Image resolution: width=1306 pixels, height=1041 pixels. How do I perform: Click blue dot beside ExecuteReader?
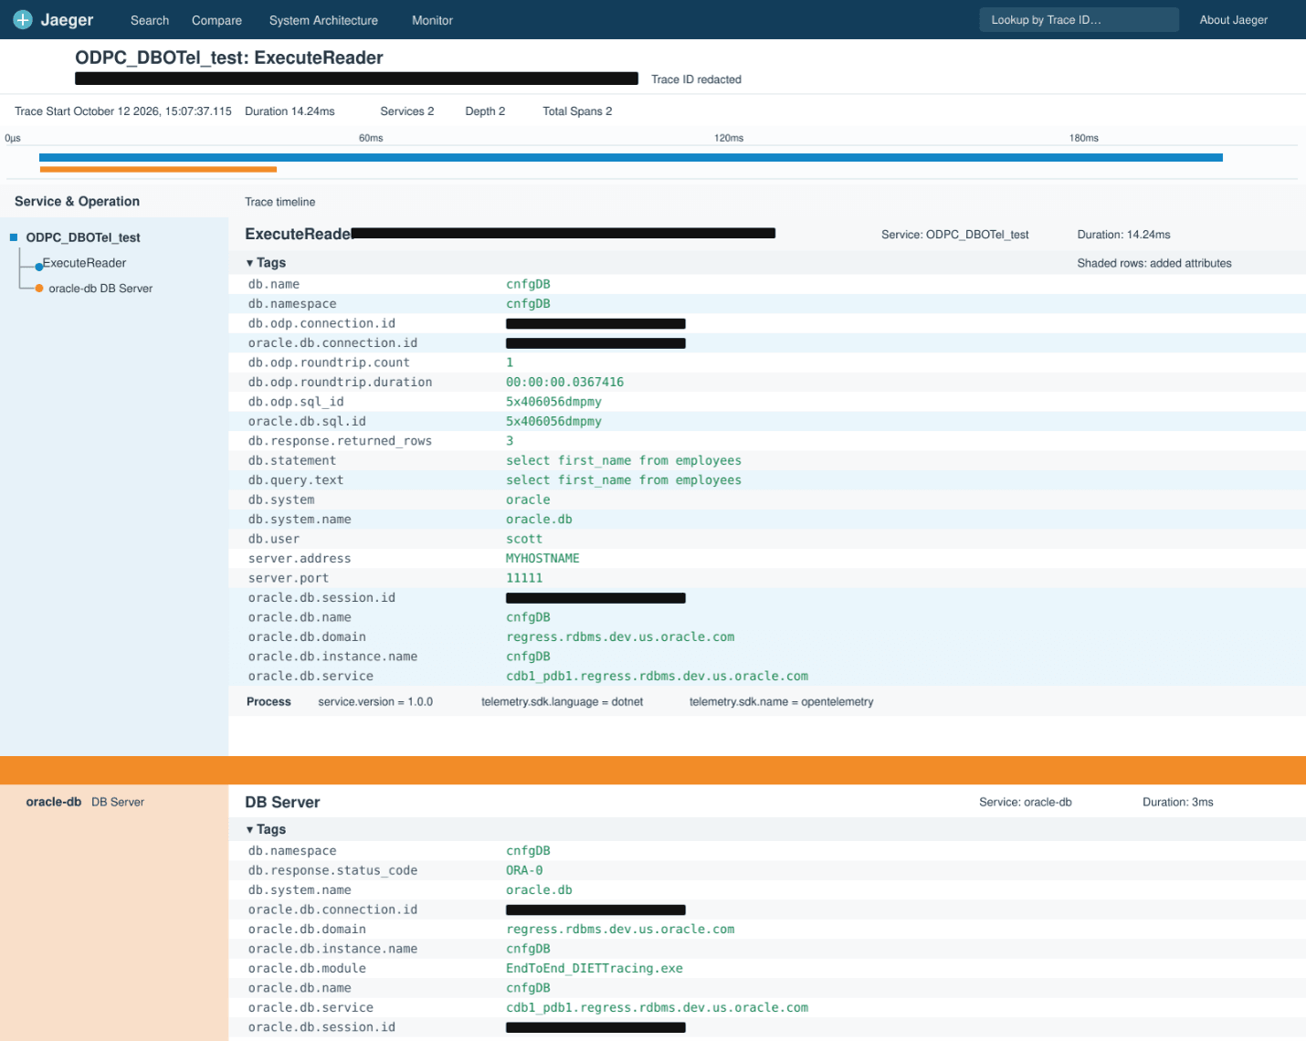[39, 267]
